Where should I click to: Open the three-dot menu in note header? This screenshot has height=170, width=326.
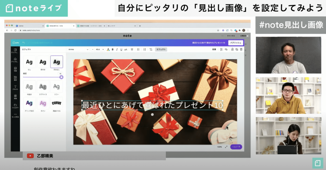click(223, 35)
